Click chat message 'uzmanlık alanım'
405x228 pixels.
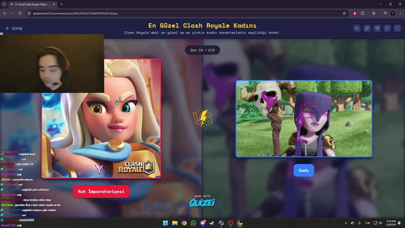(x=22, y=180)
